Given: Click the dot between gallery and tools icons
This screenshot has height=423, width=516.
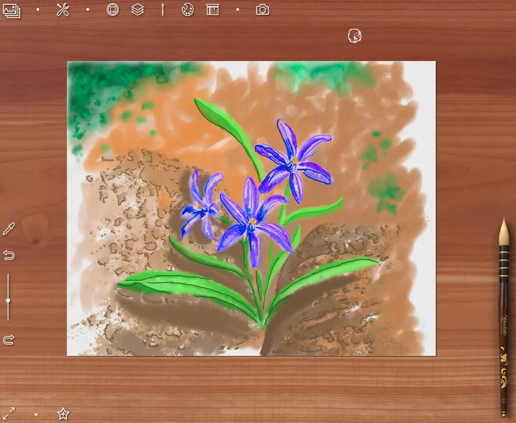Looking at the screenshot, I should tap(38, 9).
